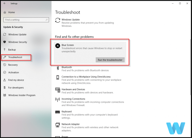This screenshot has width=192, height=138.
Task: Click the Find my device person icon
Action: 5,80
